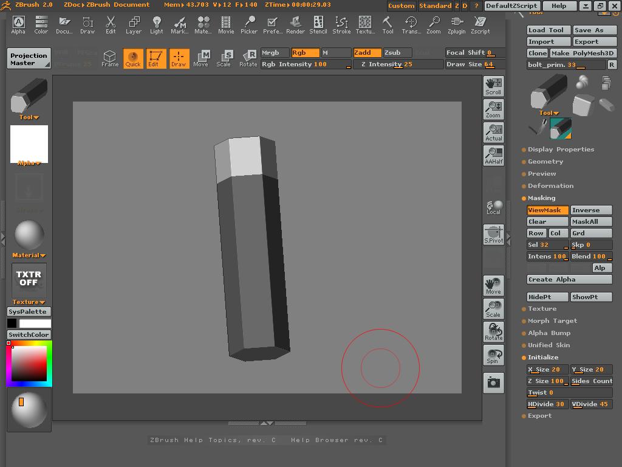Viewport: 622px width, 467px height.
Task: Pick a color in the color picker
Action: [29, 364]
